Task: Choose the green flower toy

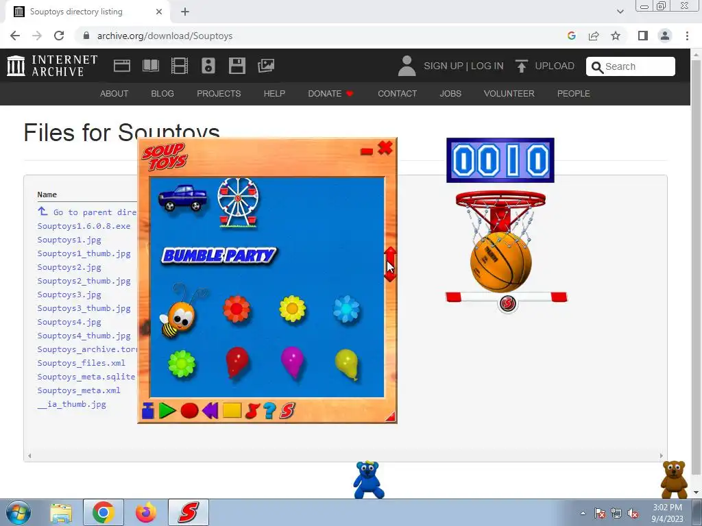Action: coord(182,364)
